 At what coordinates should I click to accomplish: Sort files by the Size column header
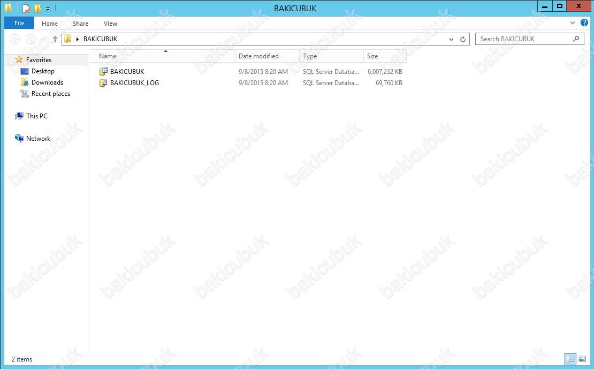click(385, 56)
